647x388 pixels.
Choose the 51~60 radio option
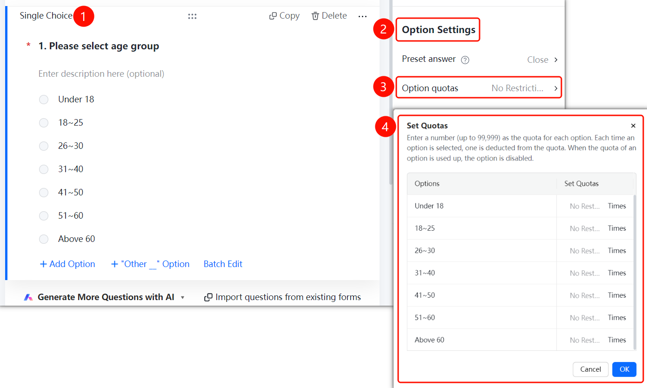point(44,216)
